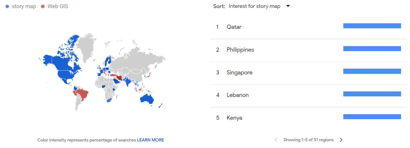This screenshot has width=410, height=148.
Task: Go to previous page of regions
Action: point(276,140)
